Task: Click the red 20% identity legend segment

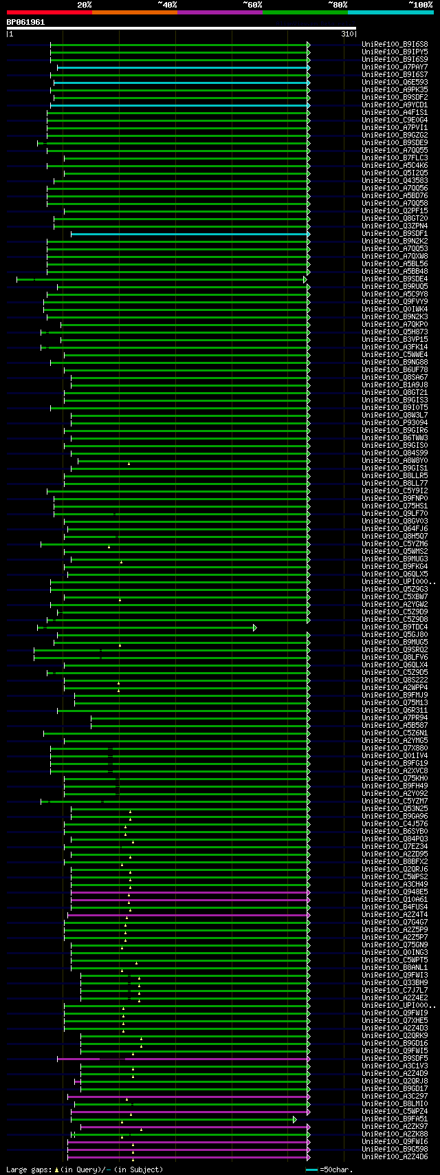Action: (49, 12)
